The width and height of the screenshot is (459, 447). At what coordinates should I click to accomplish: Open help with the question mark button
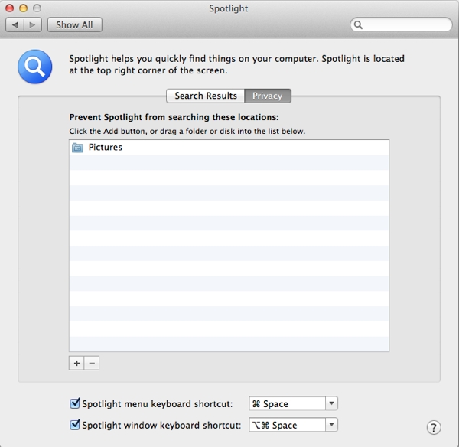coord(434,427)
